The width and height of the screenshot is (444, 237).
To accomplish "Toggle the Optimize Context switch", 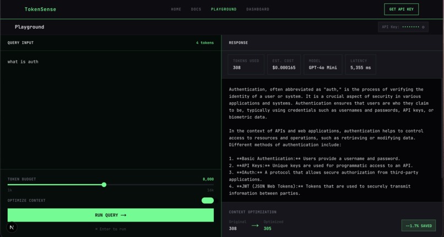I will 208,201.
